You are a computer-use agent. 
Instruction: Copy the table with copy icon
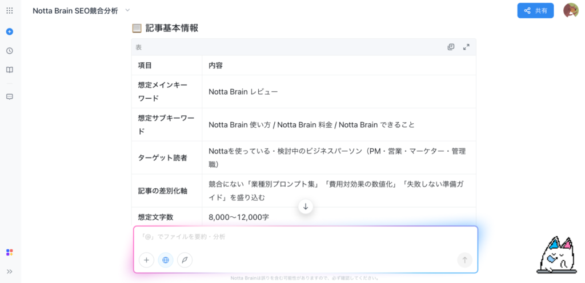451,47
